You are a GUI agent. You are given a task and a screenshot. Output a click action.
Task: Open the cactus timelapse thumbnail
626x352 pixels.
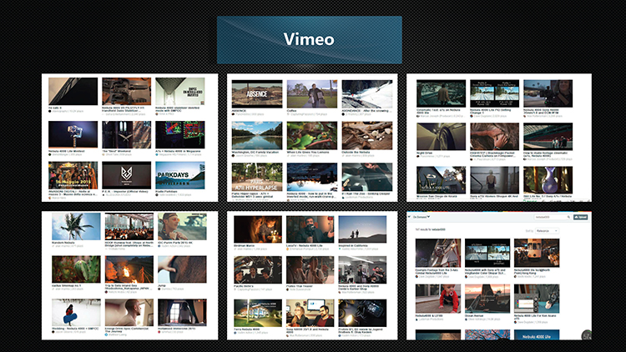point(76,269)
